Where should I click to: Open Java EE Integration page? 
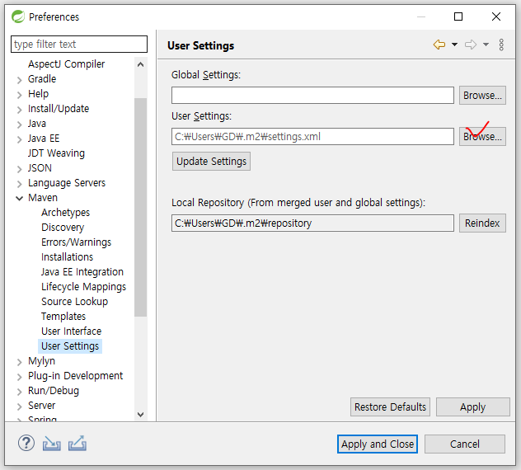82,272
